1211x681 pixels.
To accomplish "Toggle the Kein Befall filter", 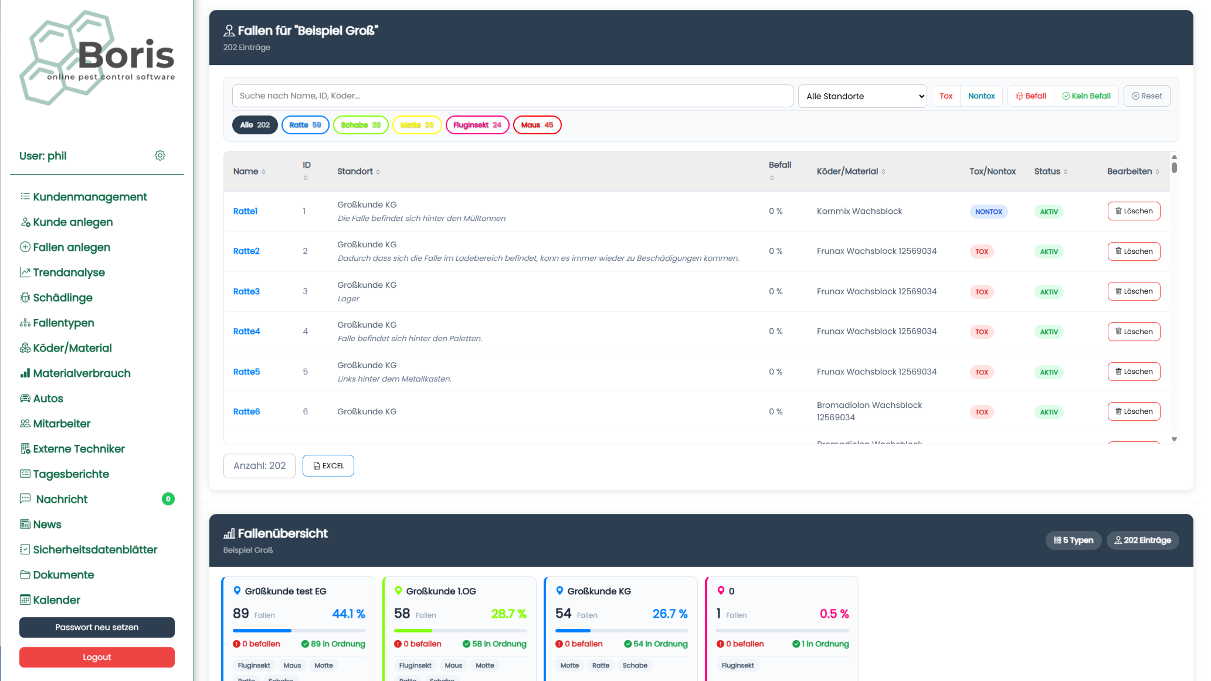I will (1087, 96).
